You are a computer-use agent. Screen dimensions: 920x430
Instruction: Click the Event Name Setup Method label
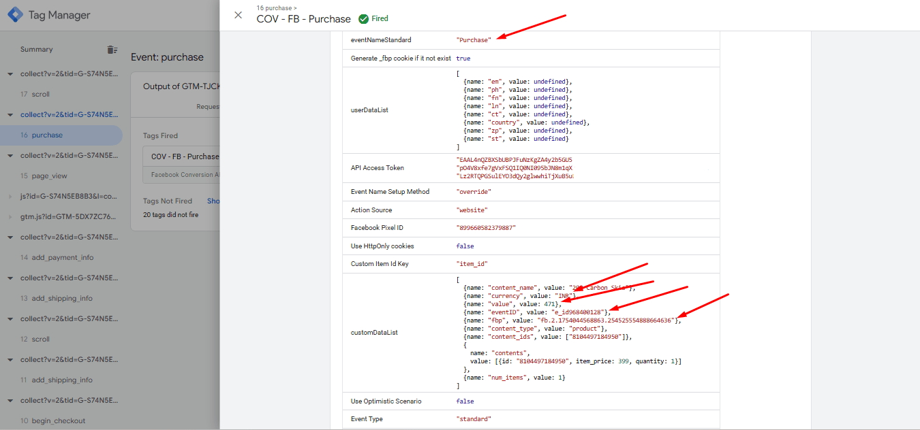click(x=390, y=192)
